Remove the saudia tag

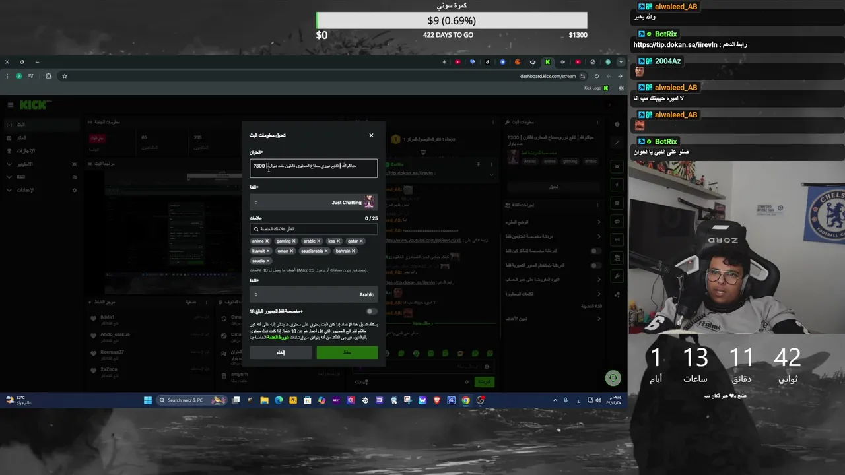[x=268, y=261]
